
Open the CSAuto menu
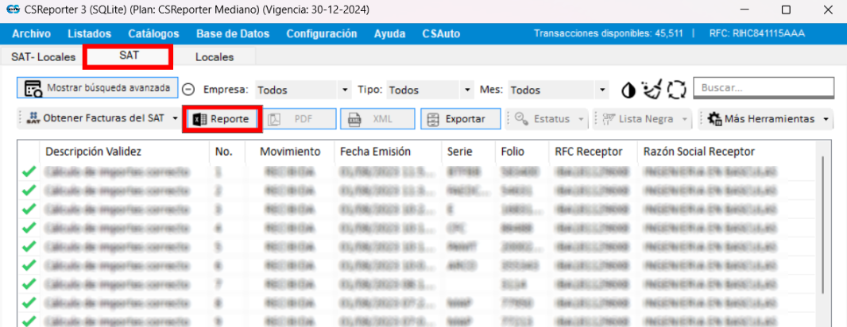(x=441, y=34)
